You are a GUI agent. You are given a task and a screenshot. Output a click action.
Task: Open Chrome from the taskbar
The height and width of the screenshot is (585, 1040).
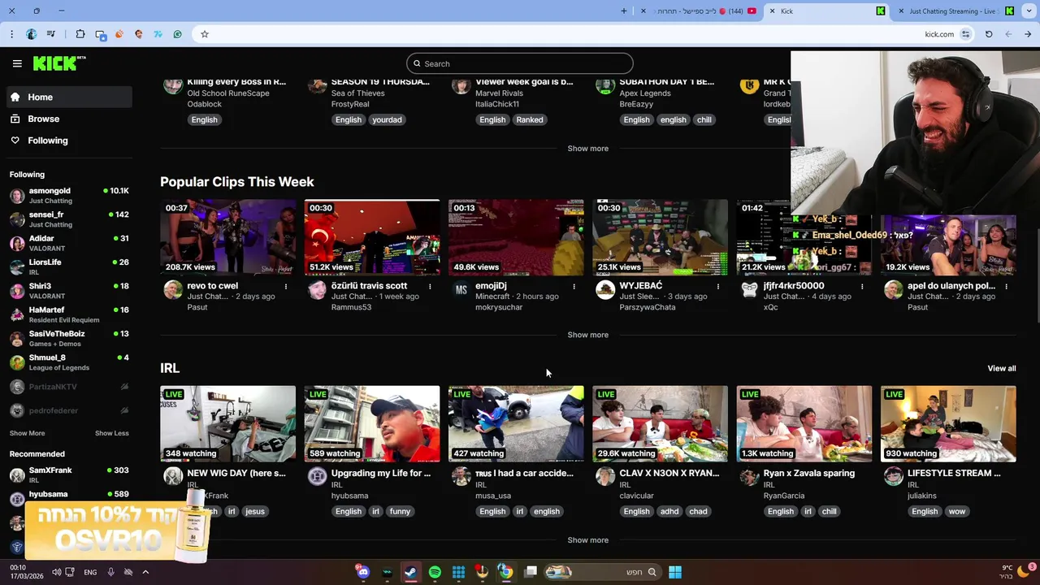(x=505, y=572)
